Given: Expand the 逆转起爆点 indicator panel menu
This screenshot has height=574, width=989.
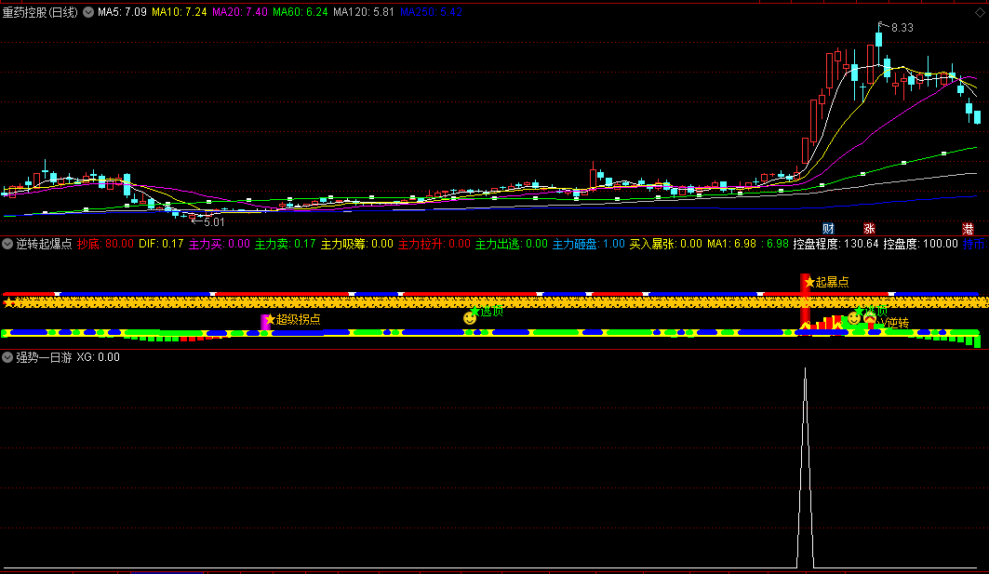Looking at the screenshot, I should [7, 244].
